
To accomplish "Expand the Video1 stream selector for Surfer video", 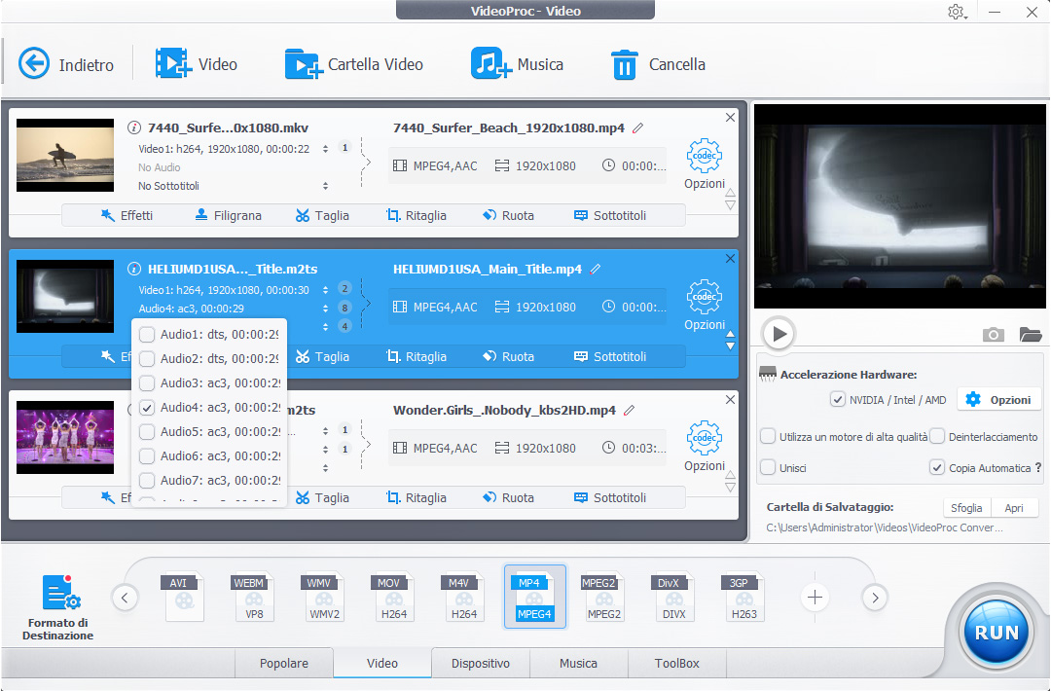I will (325, 149).
